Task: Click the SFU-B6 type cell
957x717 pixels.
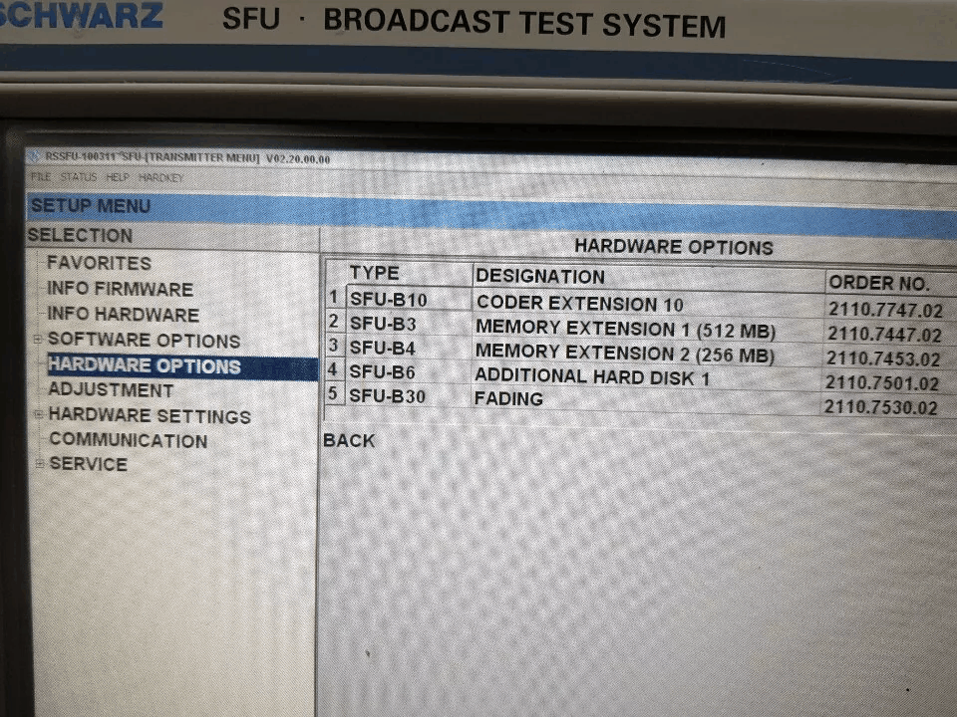Action: pyautogui.click(x=409, y=371)
